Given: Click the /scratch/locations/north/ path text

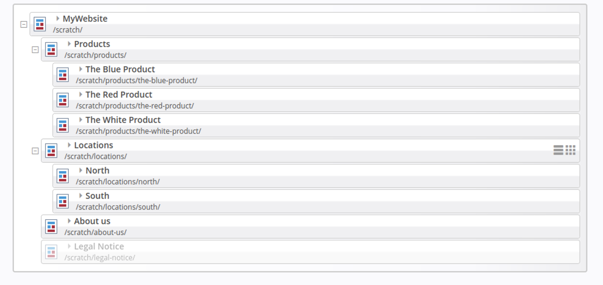Looking at the screenshot, I should (x=118, y=182).
